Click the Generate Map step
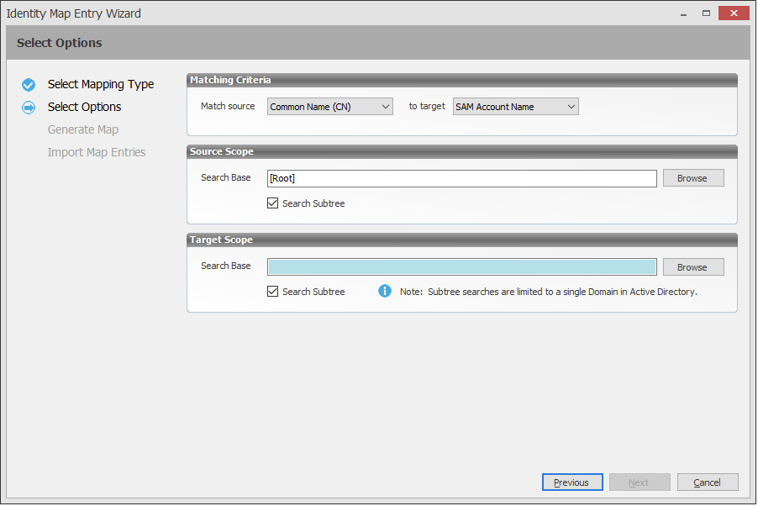This screenshot has height=506, width=758. click(83, 129)
